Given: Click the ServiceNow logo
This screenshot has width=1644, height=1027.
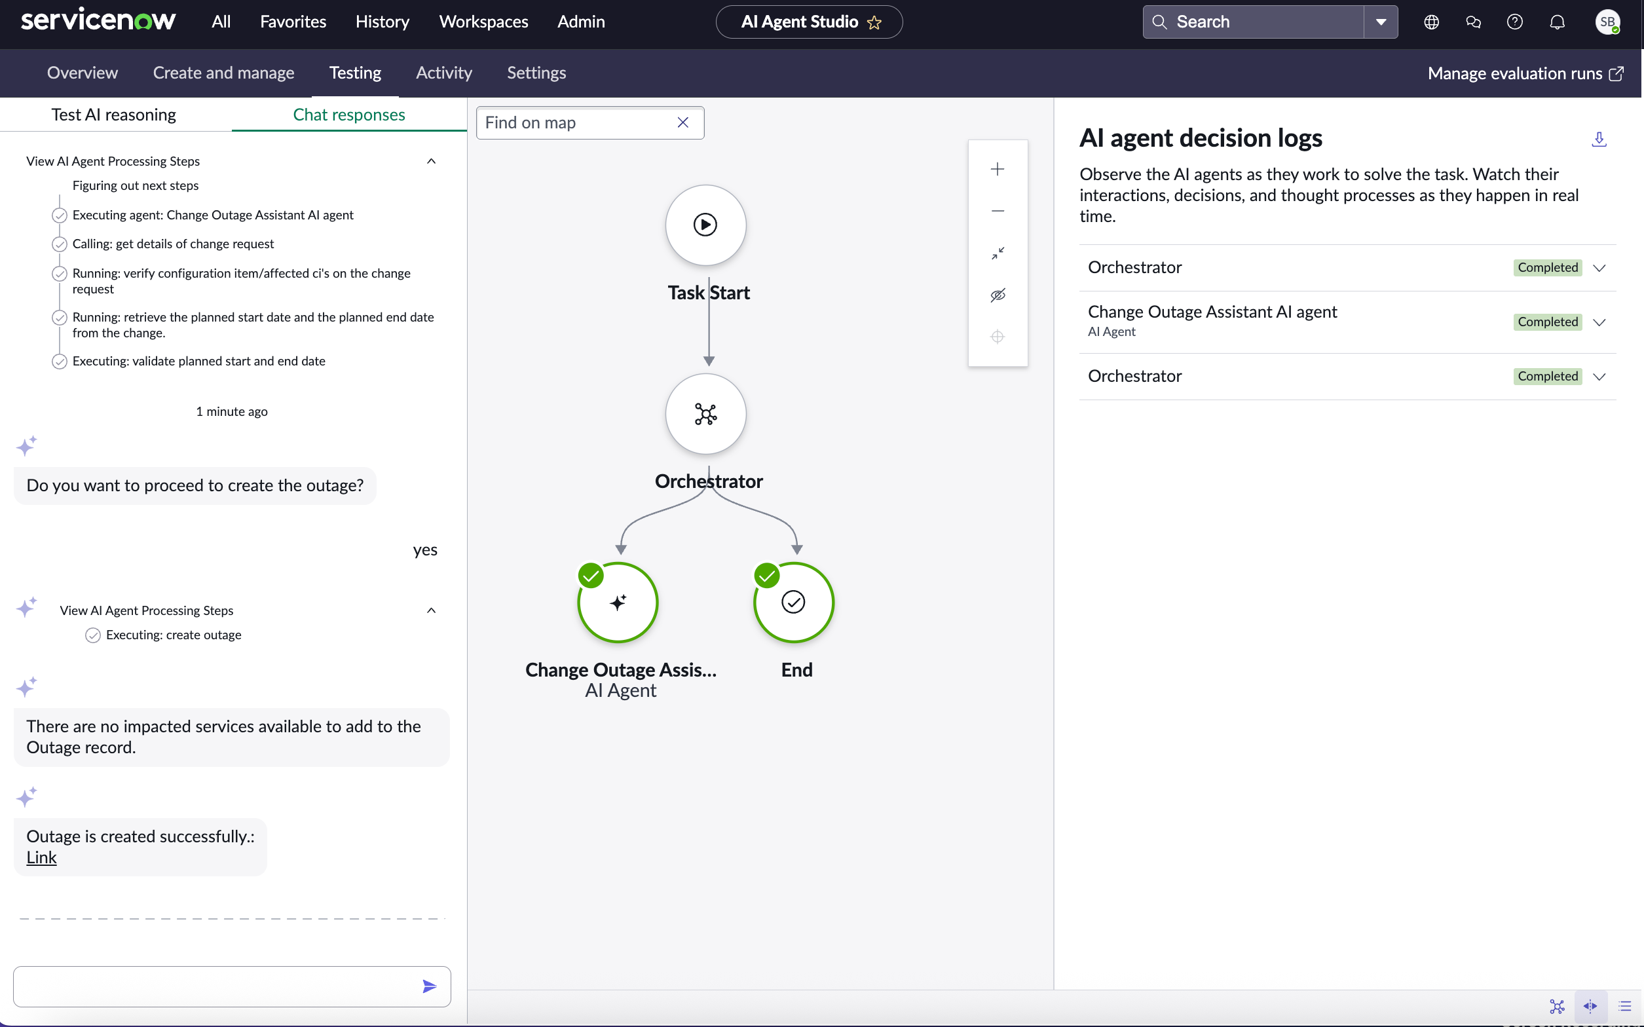Looking at the screenshot, I should tap(98, 20).
